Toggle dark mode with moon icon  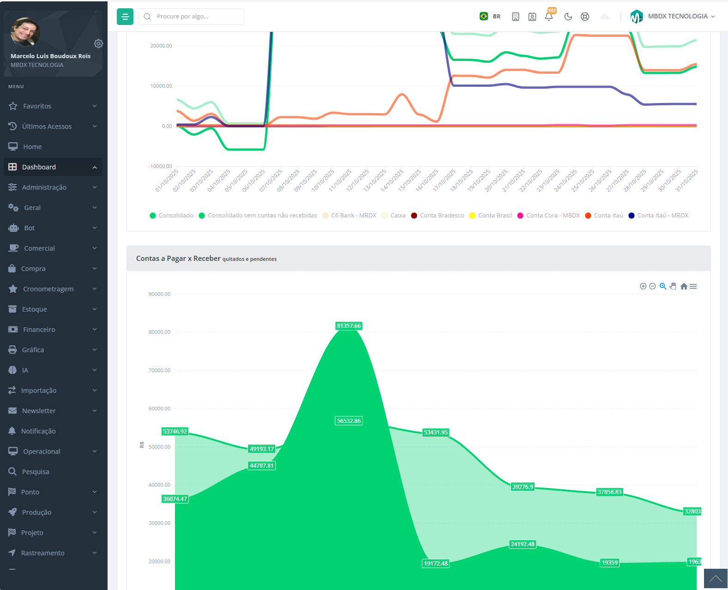pos(568,17)
